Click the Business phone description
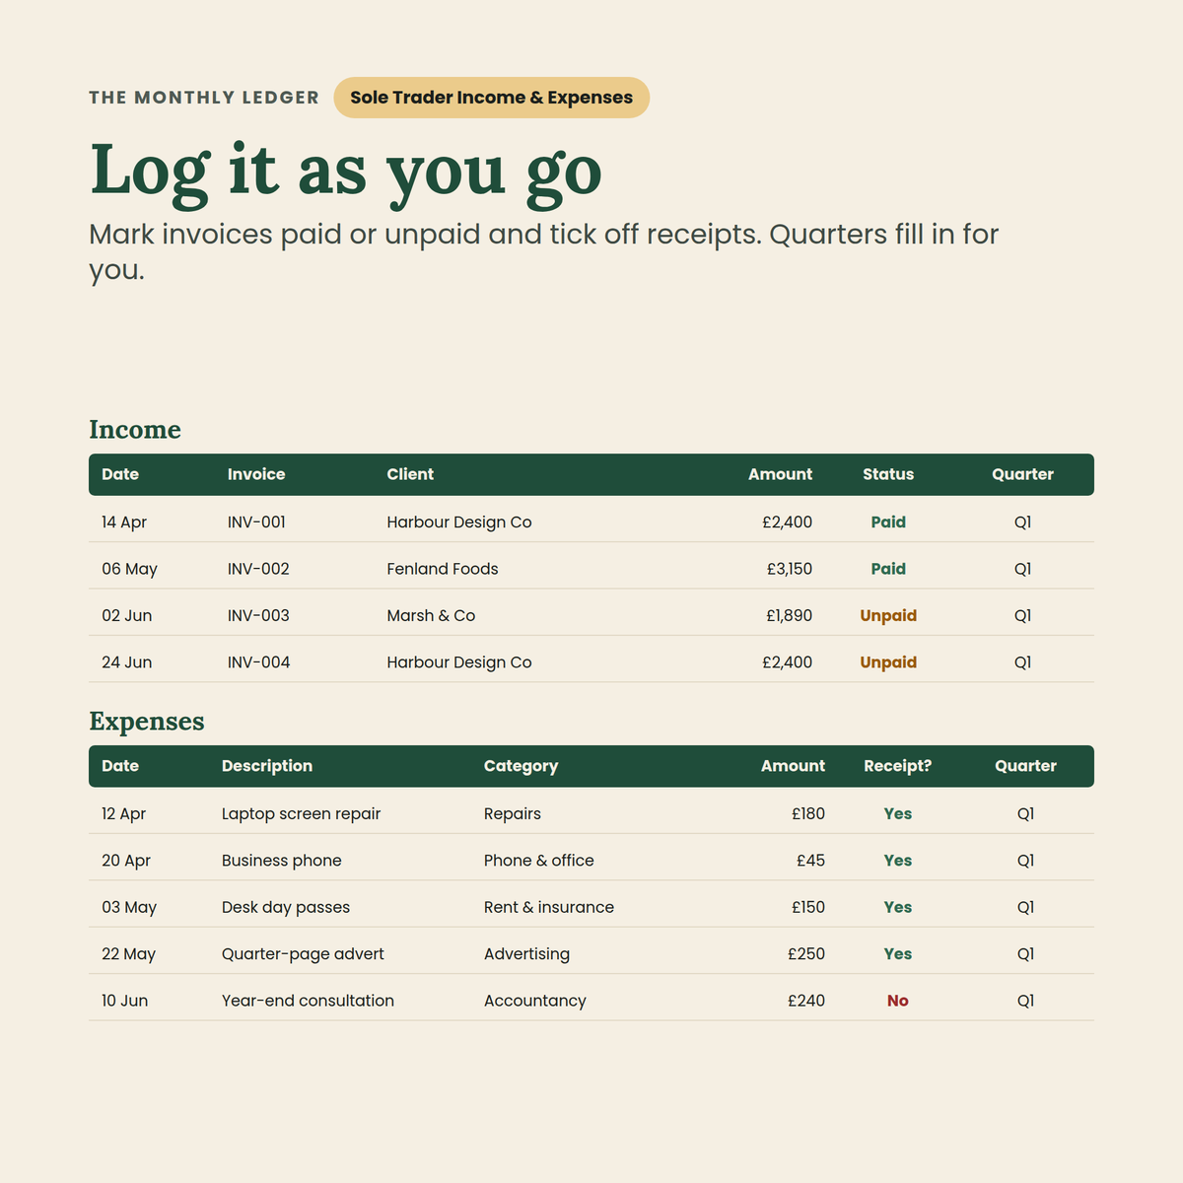Screen dimensions: 1183x1183 coord(282,861)
